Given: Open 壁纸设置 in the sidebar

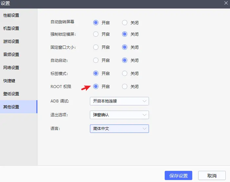Looking at the screenshot, I should [19, 94].
